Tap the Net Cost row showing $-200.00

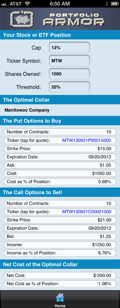(x=60, y=275)
